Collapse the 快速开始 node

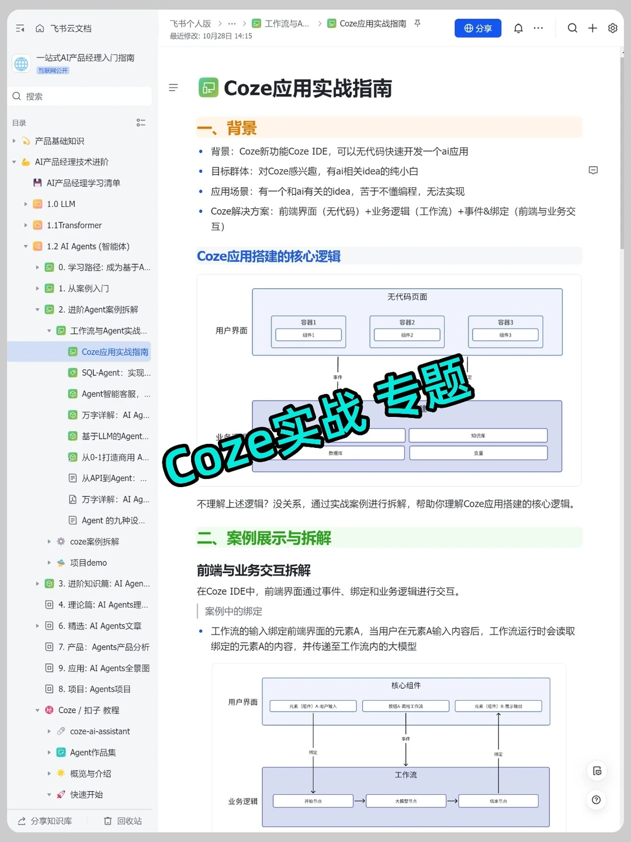pyautogui.click(x=49, y=794)
